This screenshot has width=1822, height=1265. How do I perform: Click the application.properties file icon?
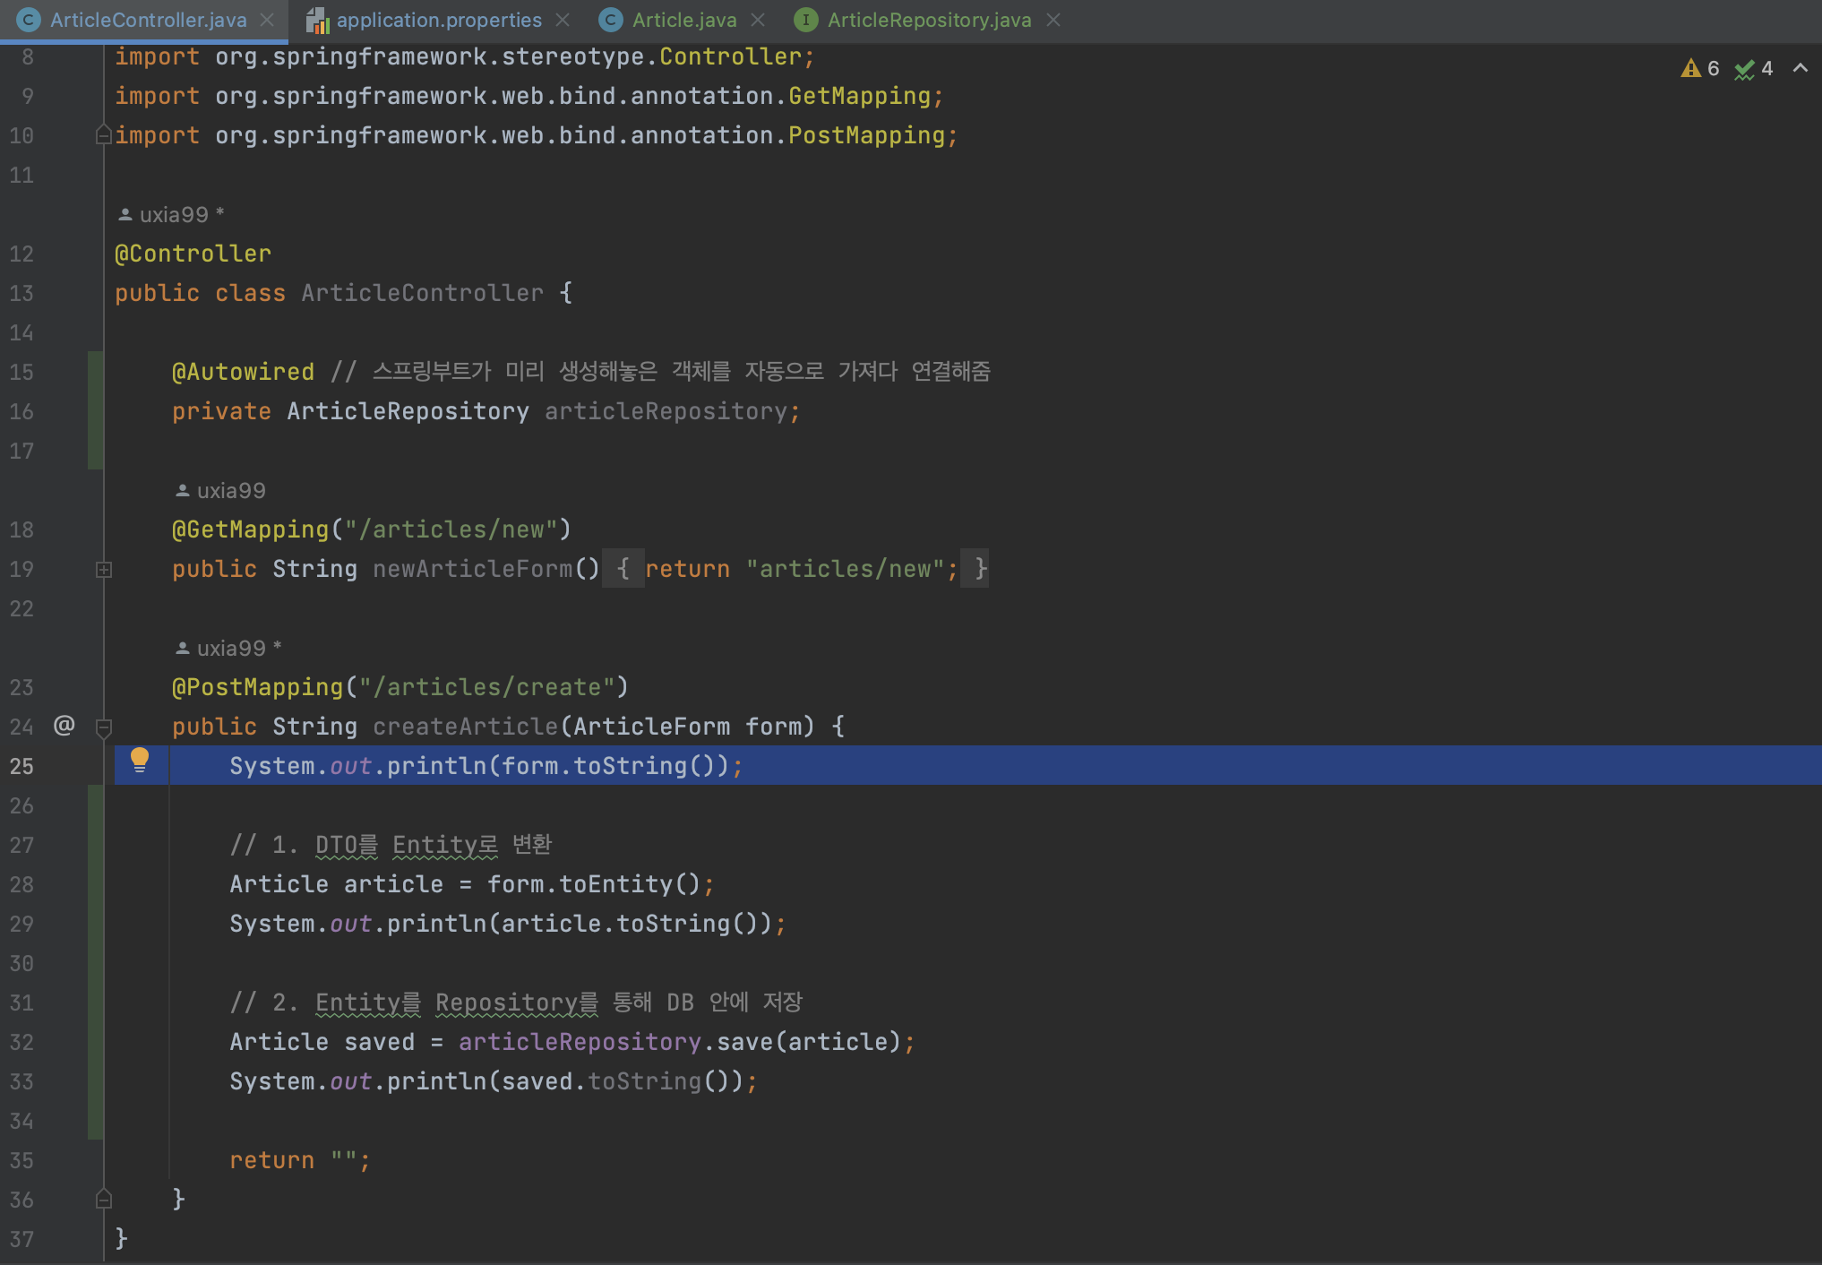click(317, 20)
